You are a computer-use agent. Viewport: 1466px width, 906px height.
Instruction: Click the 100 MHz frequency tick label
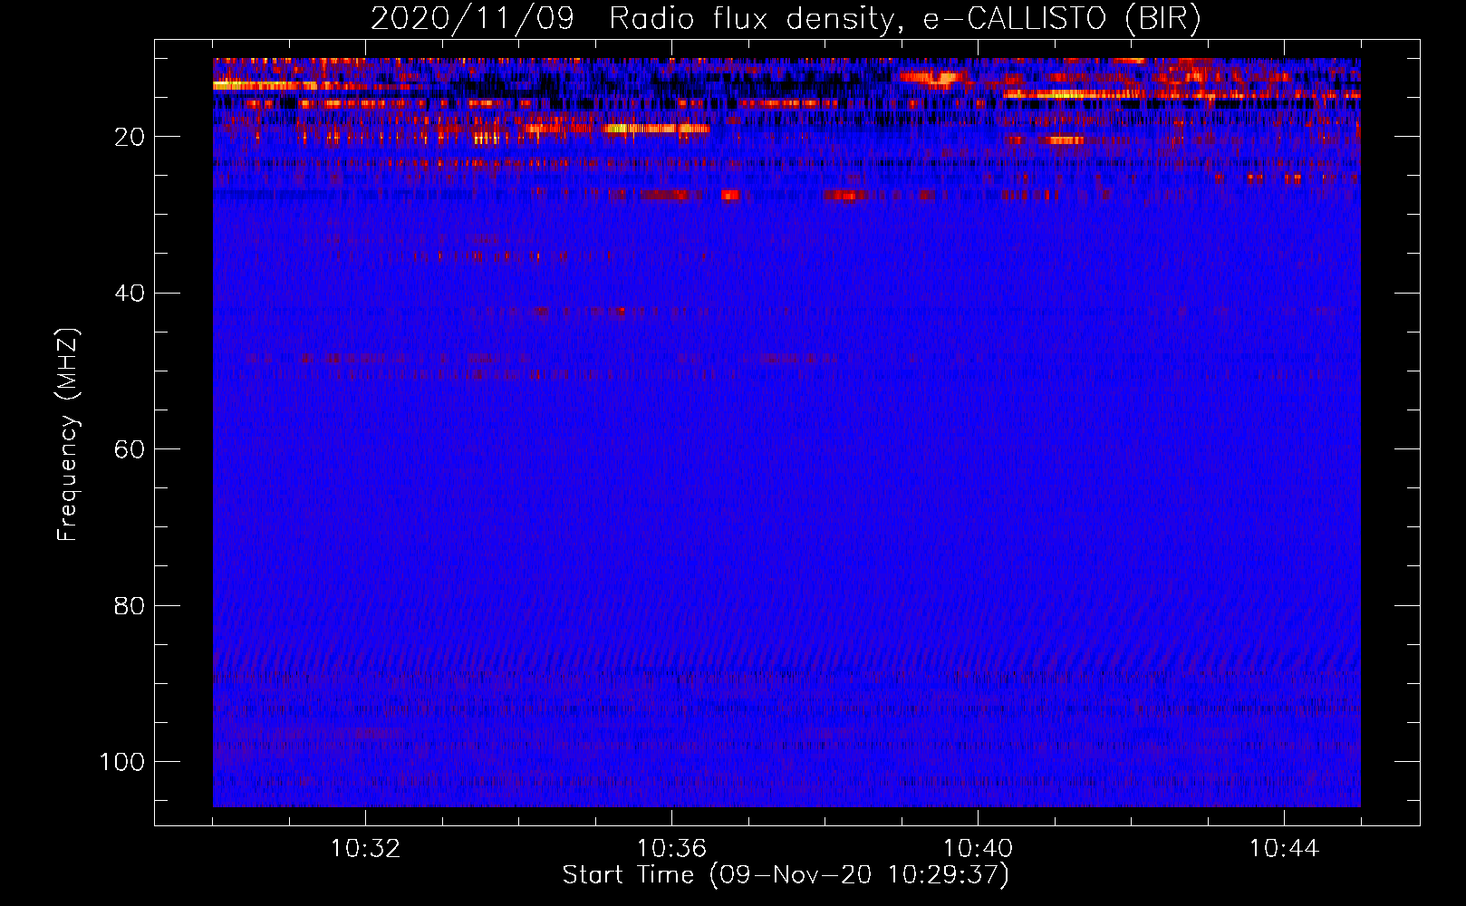(123, 762)
